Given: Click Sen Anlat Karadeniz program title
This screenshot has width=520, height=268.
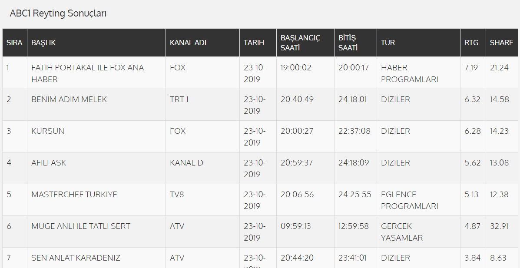Looking at the screenshot, I should click(76, 258).
